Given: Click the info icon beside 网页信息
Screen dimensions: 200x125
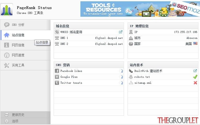Looking at the screenshot, I should [6, 45].
